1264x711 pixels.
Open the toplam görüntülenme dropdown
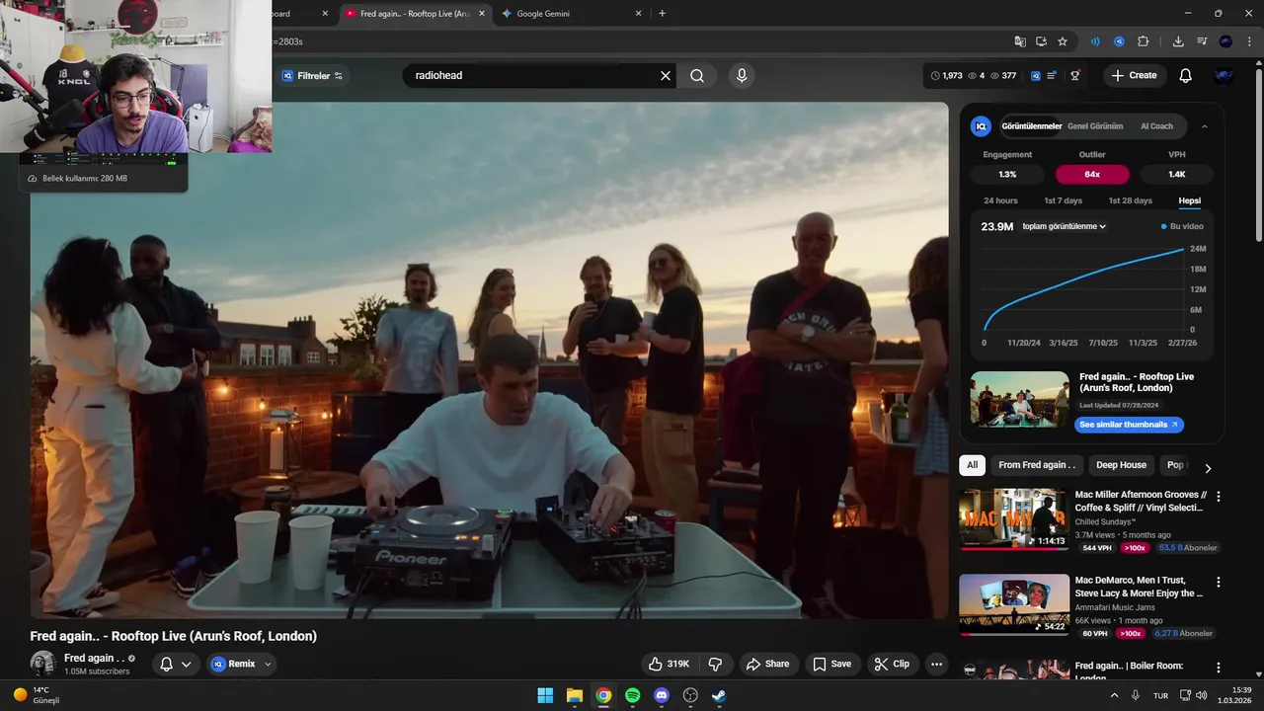(1064, 226)
